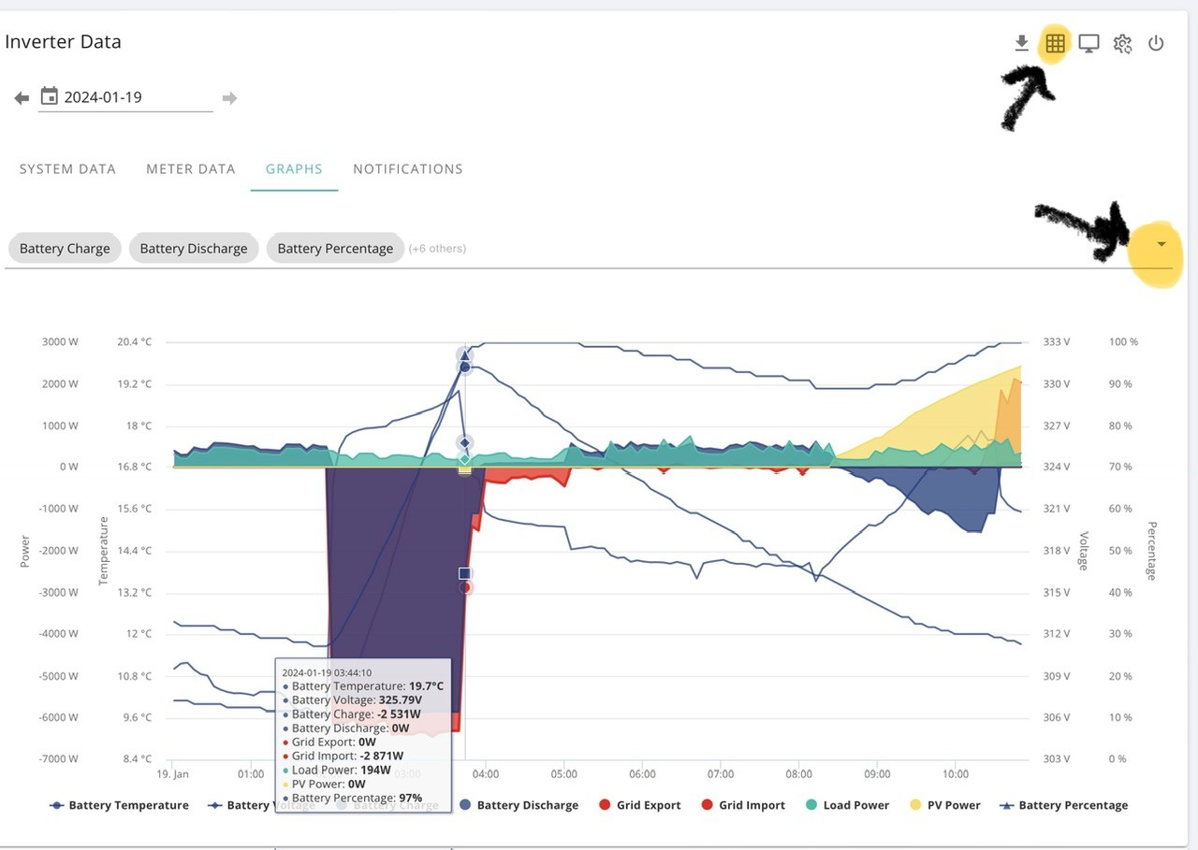The width and height of the screenshot is (1198, 850).
Task: Click the download icon in top toolbar
Action: (x=1022, y=43)
